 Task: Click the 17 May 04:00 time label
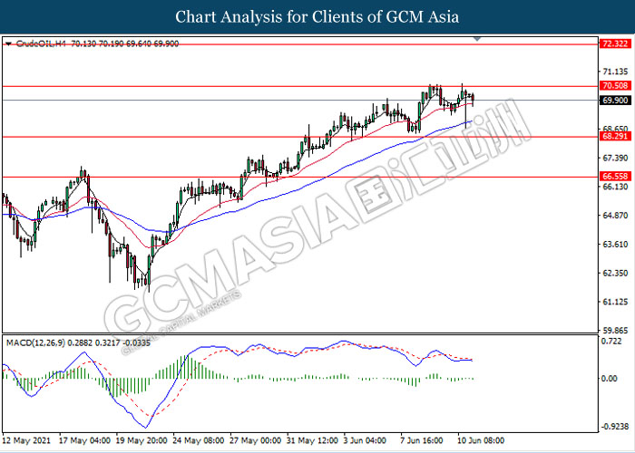point(84,440)
